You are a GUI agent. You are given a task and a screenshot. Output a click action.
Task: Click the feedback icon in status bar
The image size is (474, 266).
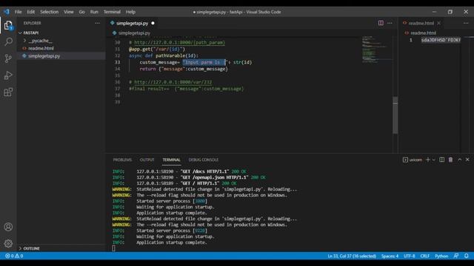pyautogui.click(x=456, y=256)
